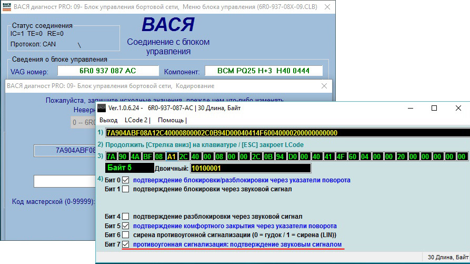Click the VAG номер field 6R0 937 087 AC
470x264 pixels.
click(108, 71)
